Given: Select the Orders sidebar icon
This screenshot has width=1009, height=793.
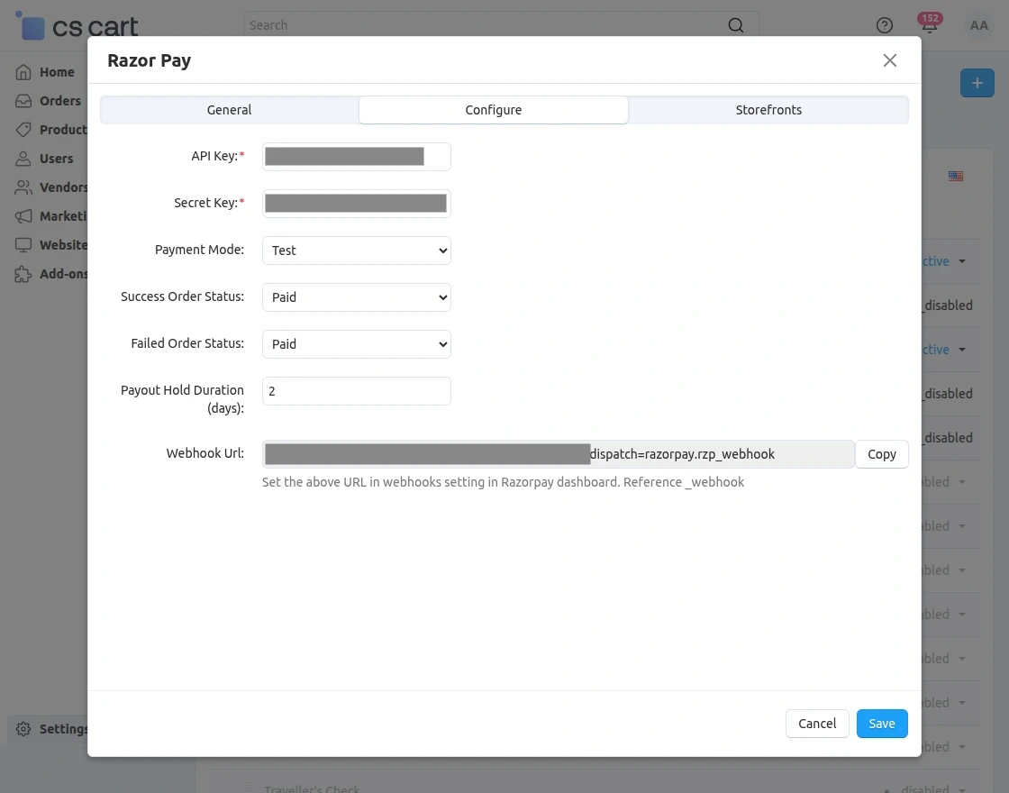Looking at the screenshot, I should tap(24, 100).
